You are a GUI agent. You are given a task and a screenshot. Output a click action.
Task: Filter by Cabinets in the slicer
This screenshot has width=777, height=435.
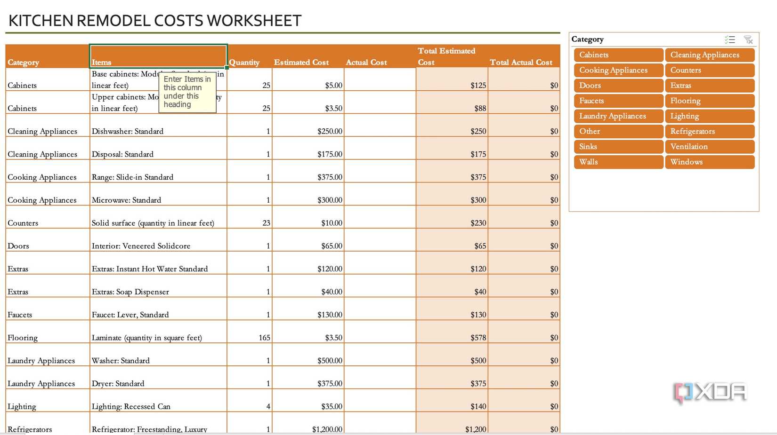coord(618,55)
